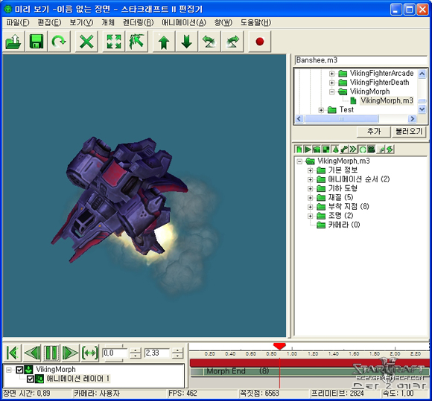The width and height of the screenshot is (432, 401).
Task: Click the bracketed loop range icon
Action: click(x=90, y=353)
